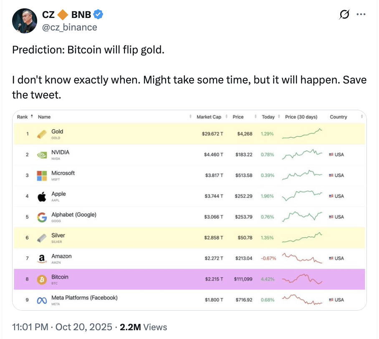Sort table by Market Cap header
This screenshot has height=339, width=379.
click(209, 117)
